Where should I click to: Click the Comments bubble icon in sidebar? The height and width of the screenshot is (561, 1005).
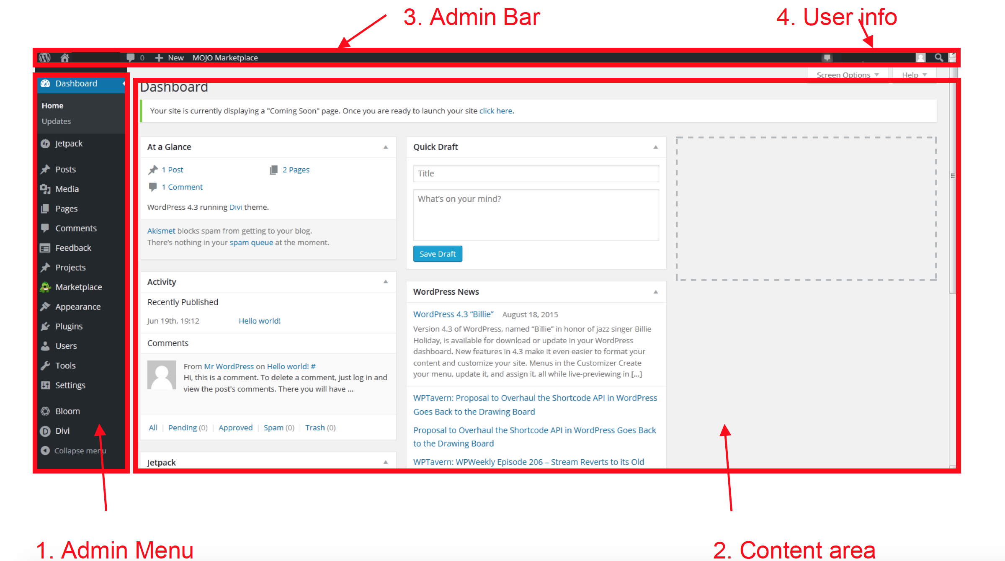click(45, 228)
